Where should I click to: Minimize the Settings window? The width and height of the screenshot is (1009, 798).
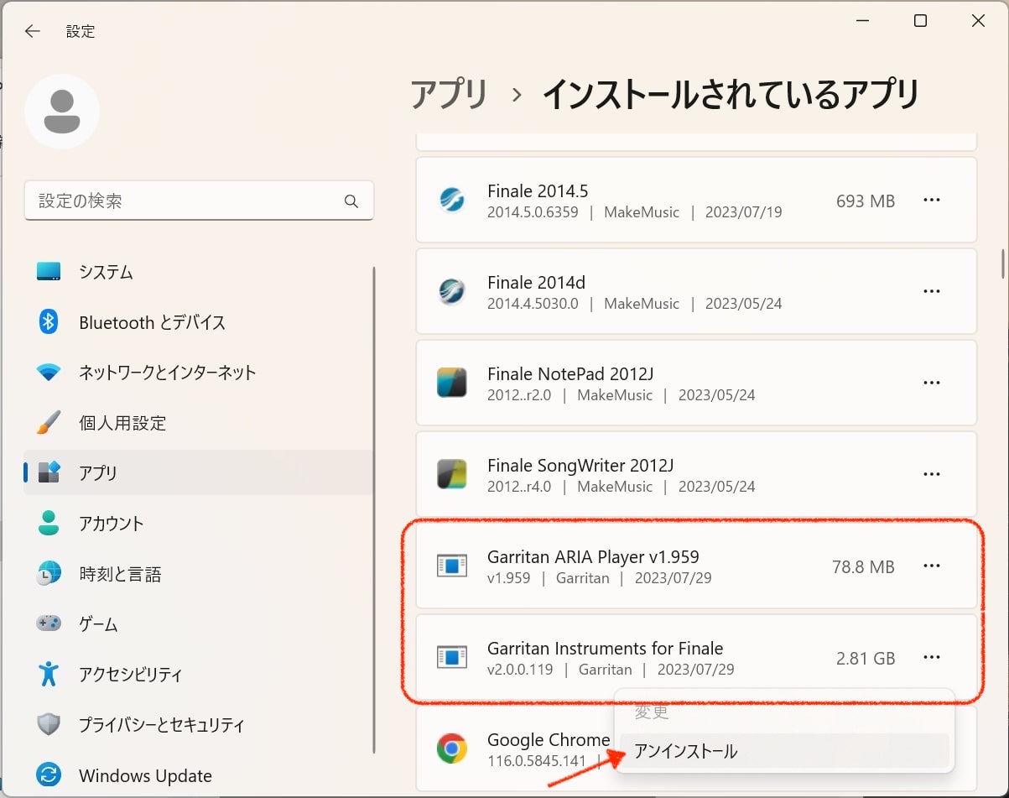tap(862, 21)
